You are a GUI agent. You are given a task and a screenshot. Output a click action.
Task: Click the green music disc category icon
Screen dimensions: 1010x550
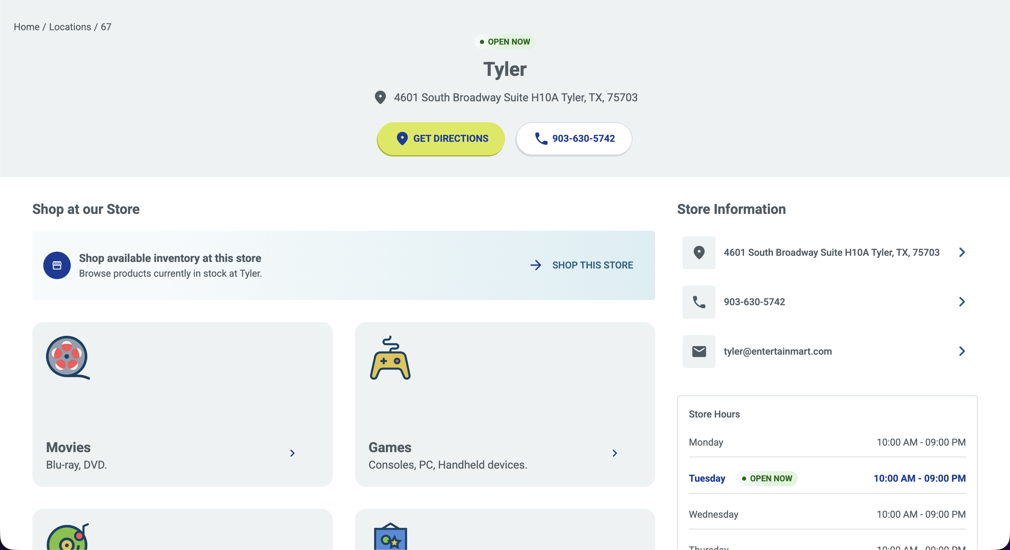(68, 537)
